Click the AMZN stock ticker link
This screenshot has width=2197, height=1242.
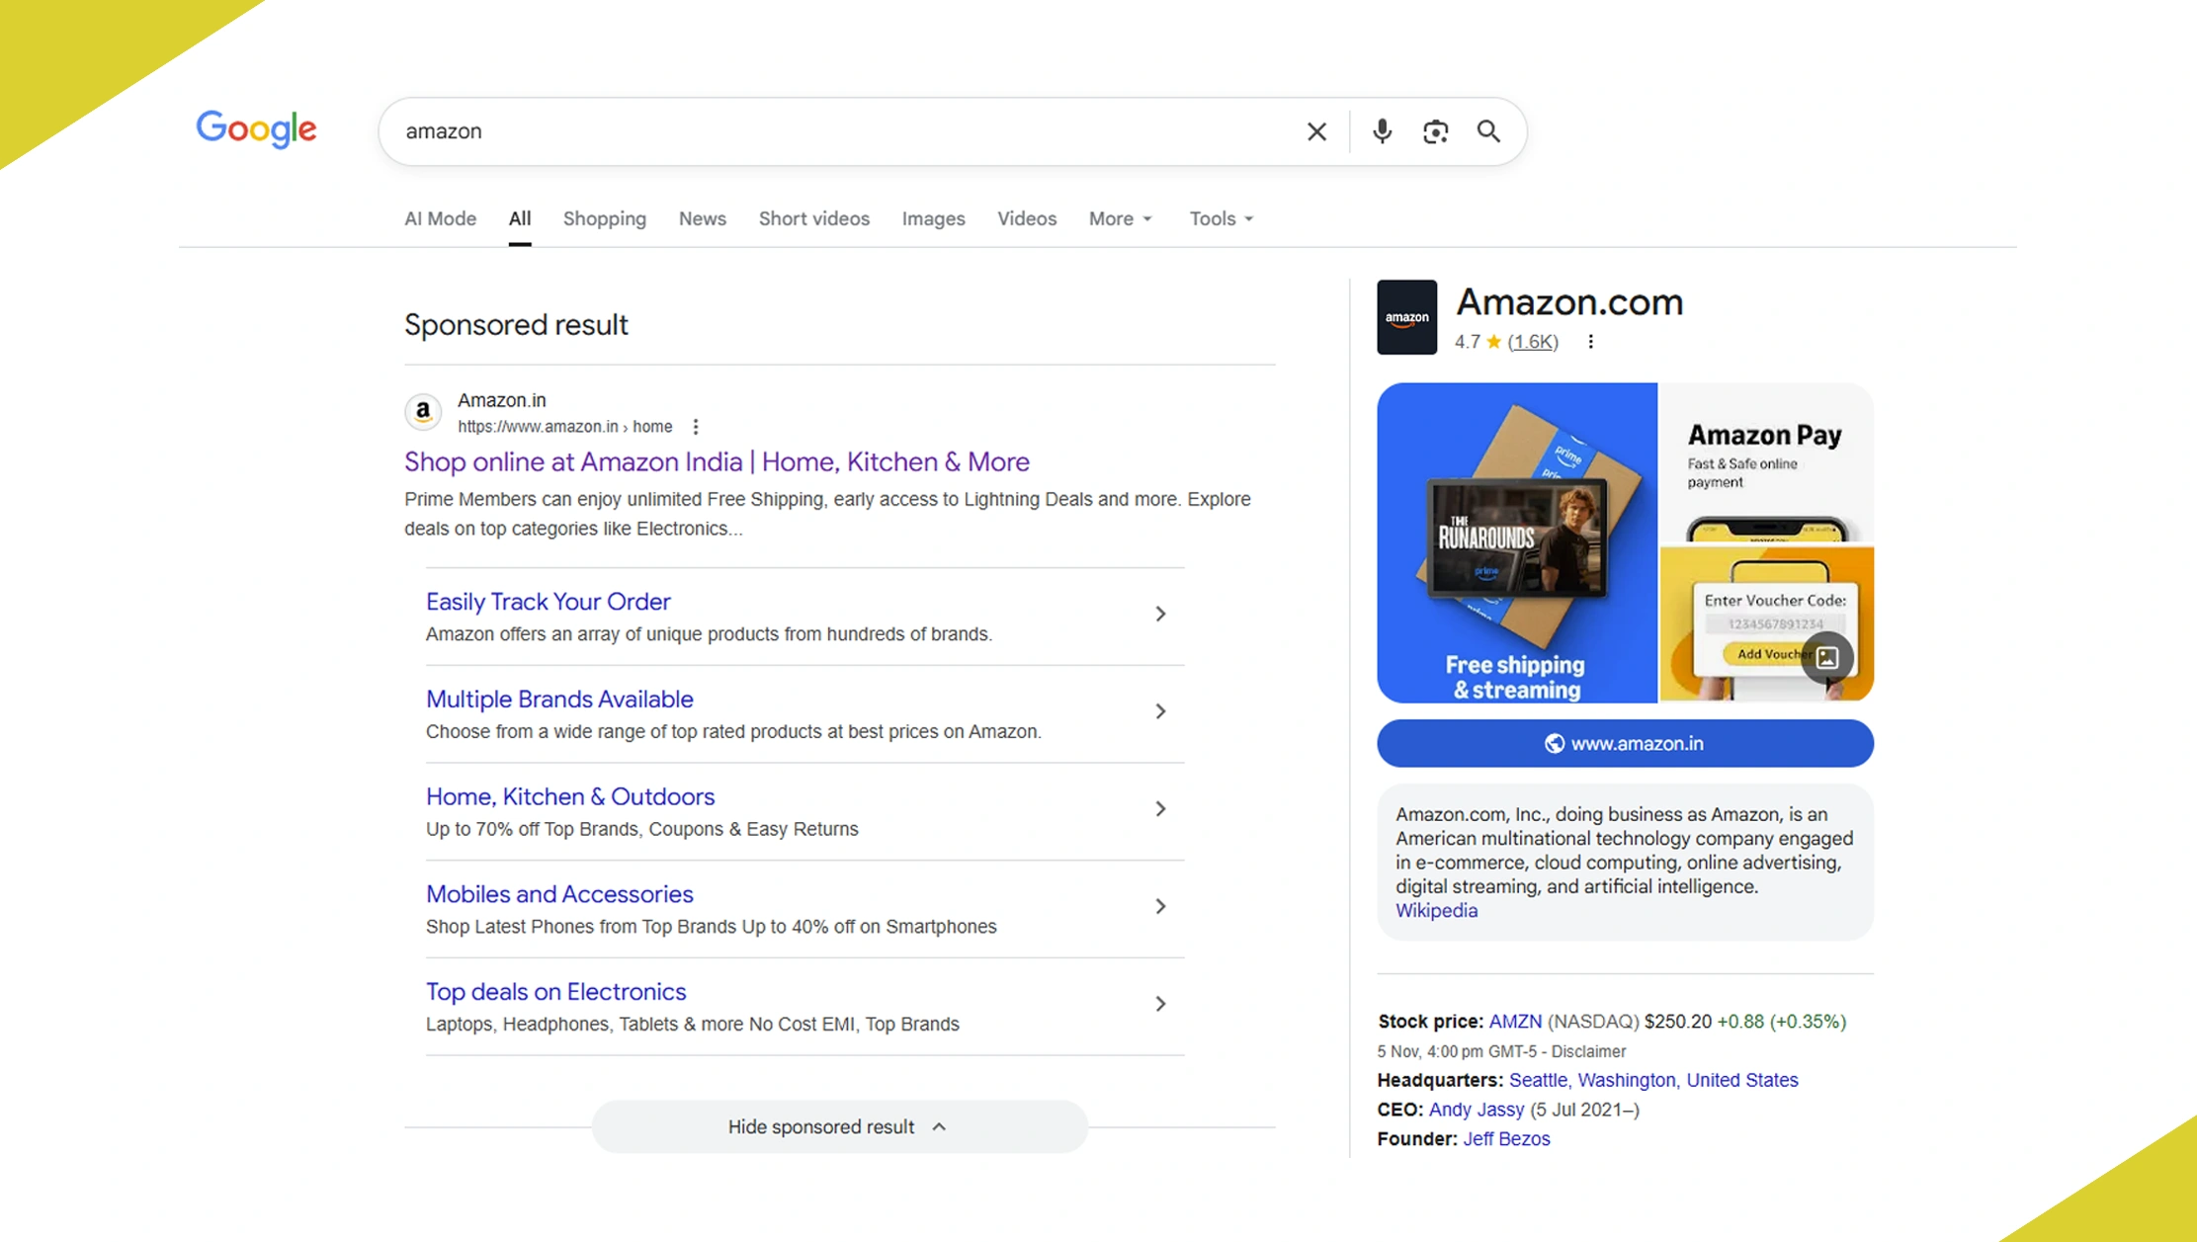click(x=1514, y=1021)
